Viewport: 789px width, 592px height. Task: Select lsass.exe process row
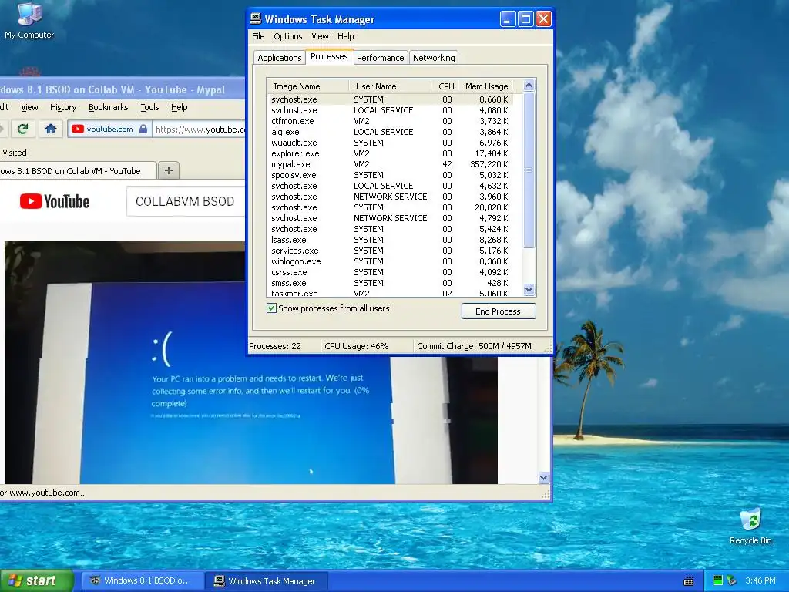tap(391, 240)
